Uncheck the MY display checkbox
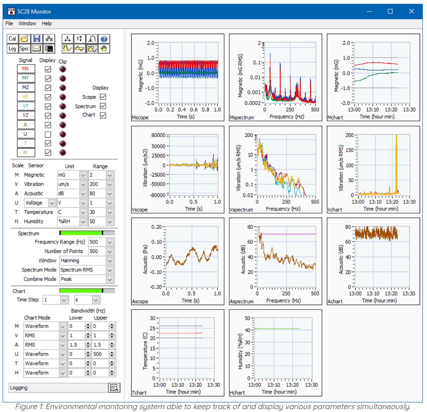This screenshot has width=427, height=412. click(48, 78)
